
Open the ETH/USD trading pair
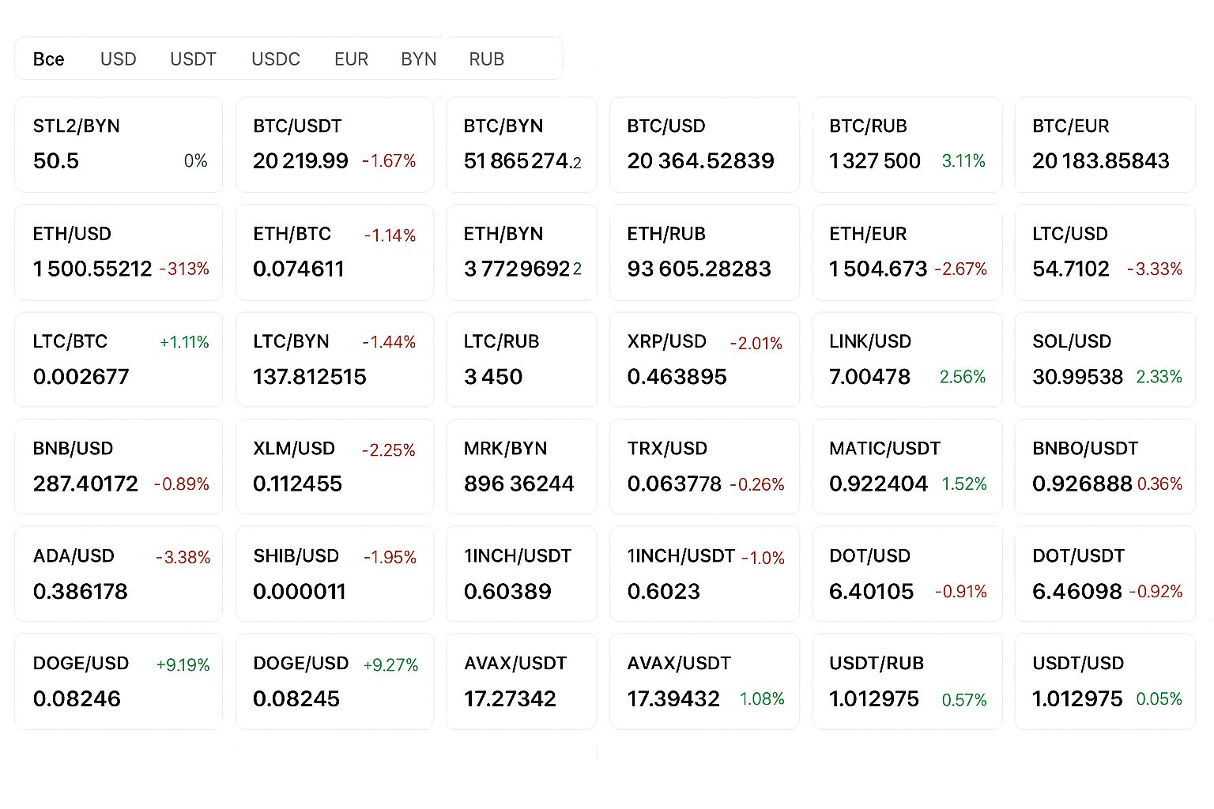click(x=119, y=252)
